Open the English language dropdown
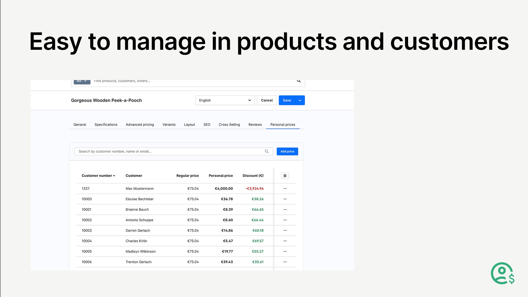528x297 pixels. (x=225, y=100)
